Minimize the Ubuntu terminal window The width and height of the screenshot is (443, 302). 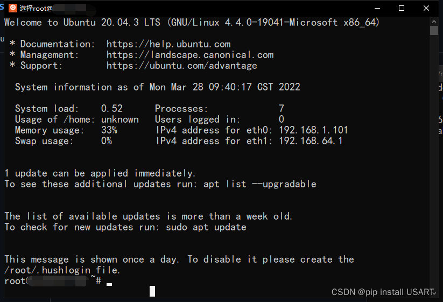coord(377,8)
